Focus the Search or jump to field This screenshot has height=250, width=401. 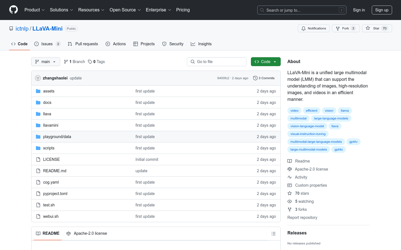pos(302,10)
